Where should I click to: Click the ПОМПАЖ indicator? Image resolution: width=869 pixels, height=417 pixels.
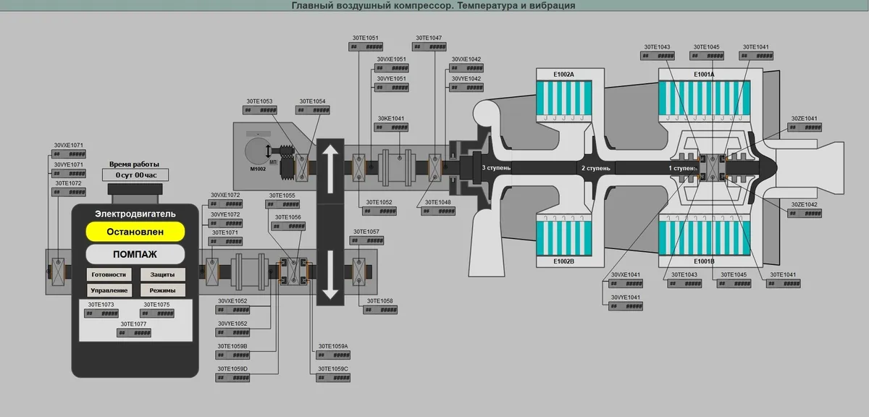[x=135, y=255]
